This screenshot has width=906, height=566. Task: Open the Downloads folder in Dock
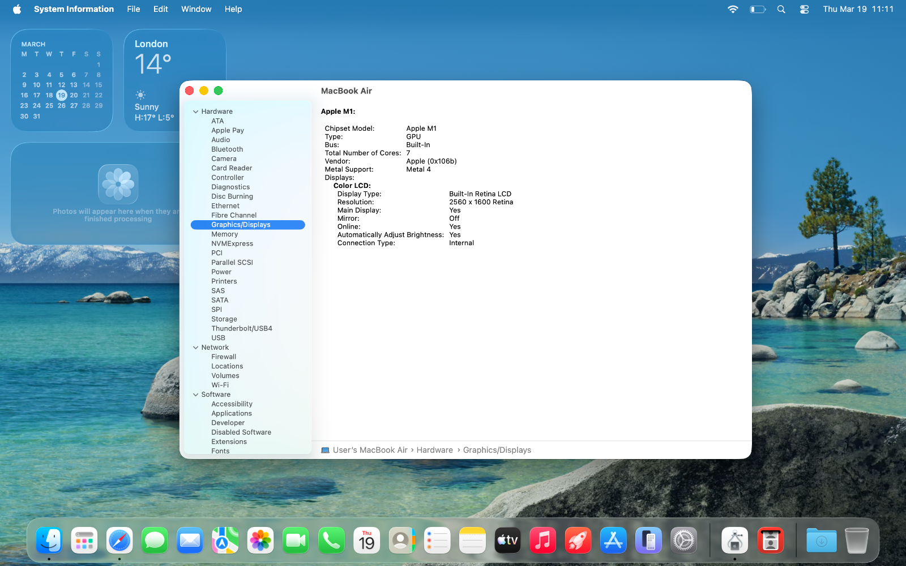[x=821, y=541]
